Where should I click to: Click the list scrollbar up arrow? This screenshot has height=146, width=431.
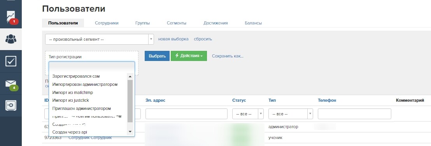pos(130,76)
